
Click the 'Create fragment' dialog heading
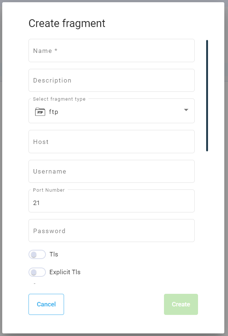pos(67,23)
